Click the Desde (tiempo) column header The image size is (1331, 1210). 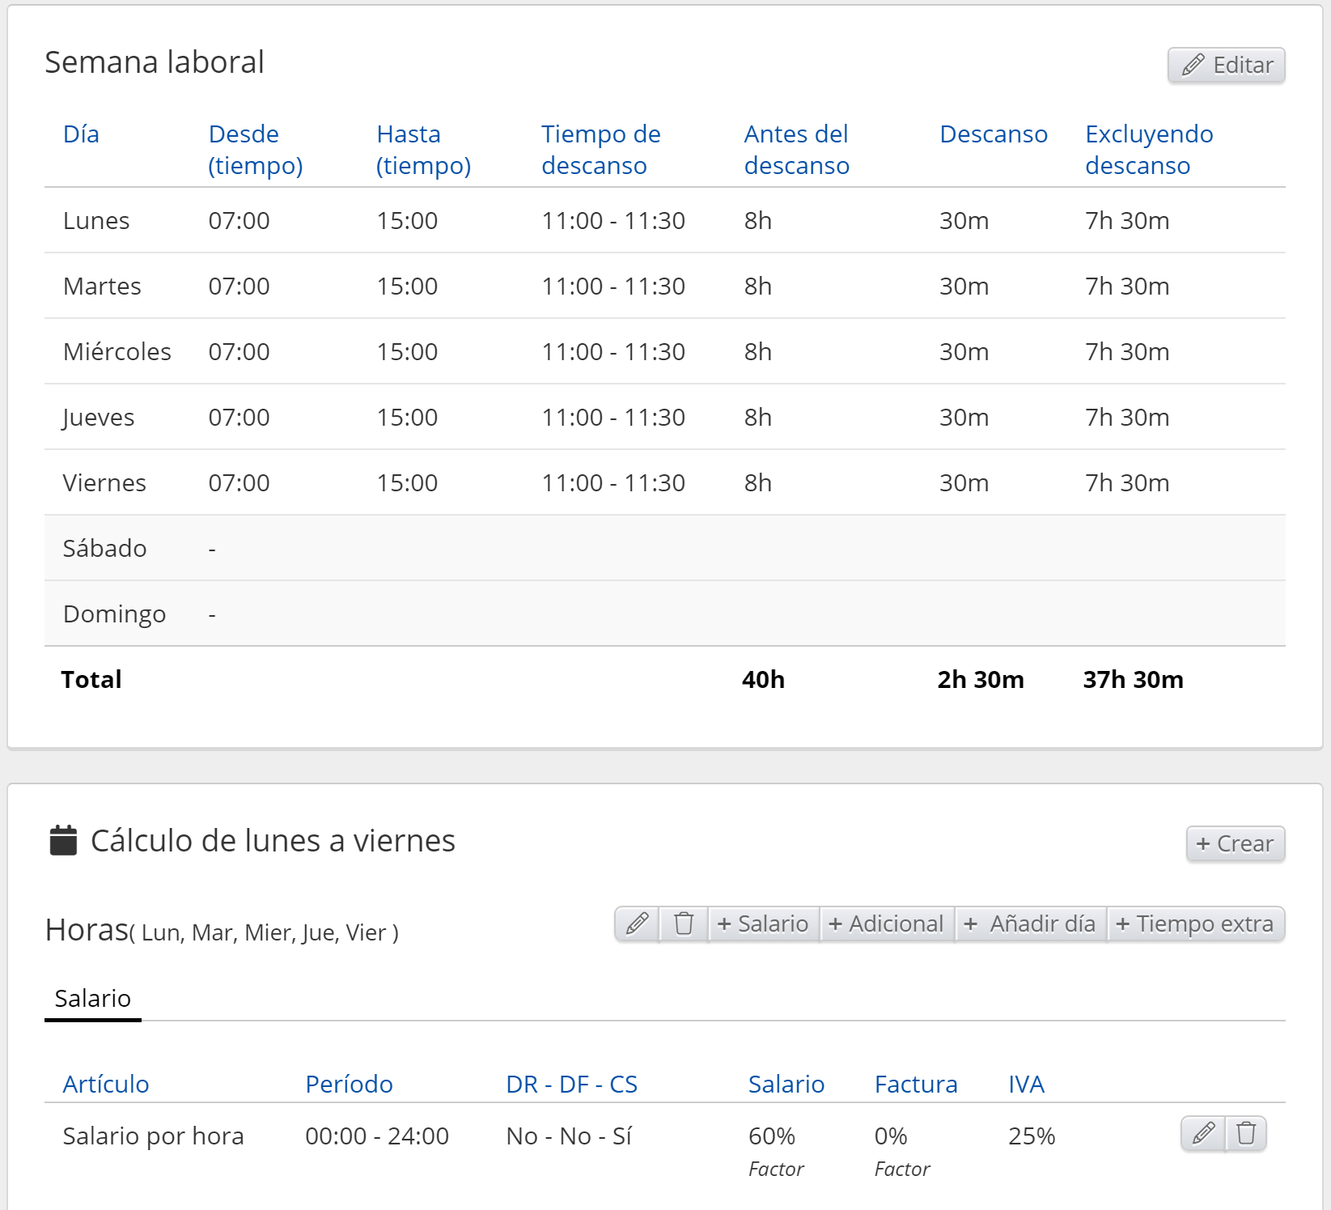click(255, 150)
